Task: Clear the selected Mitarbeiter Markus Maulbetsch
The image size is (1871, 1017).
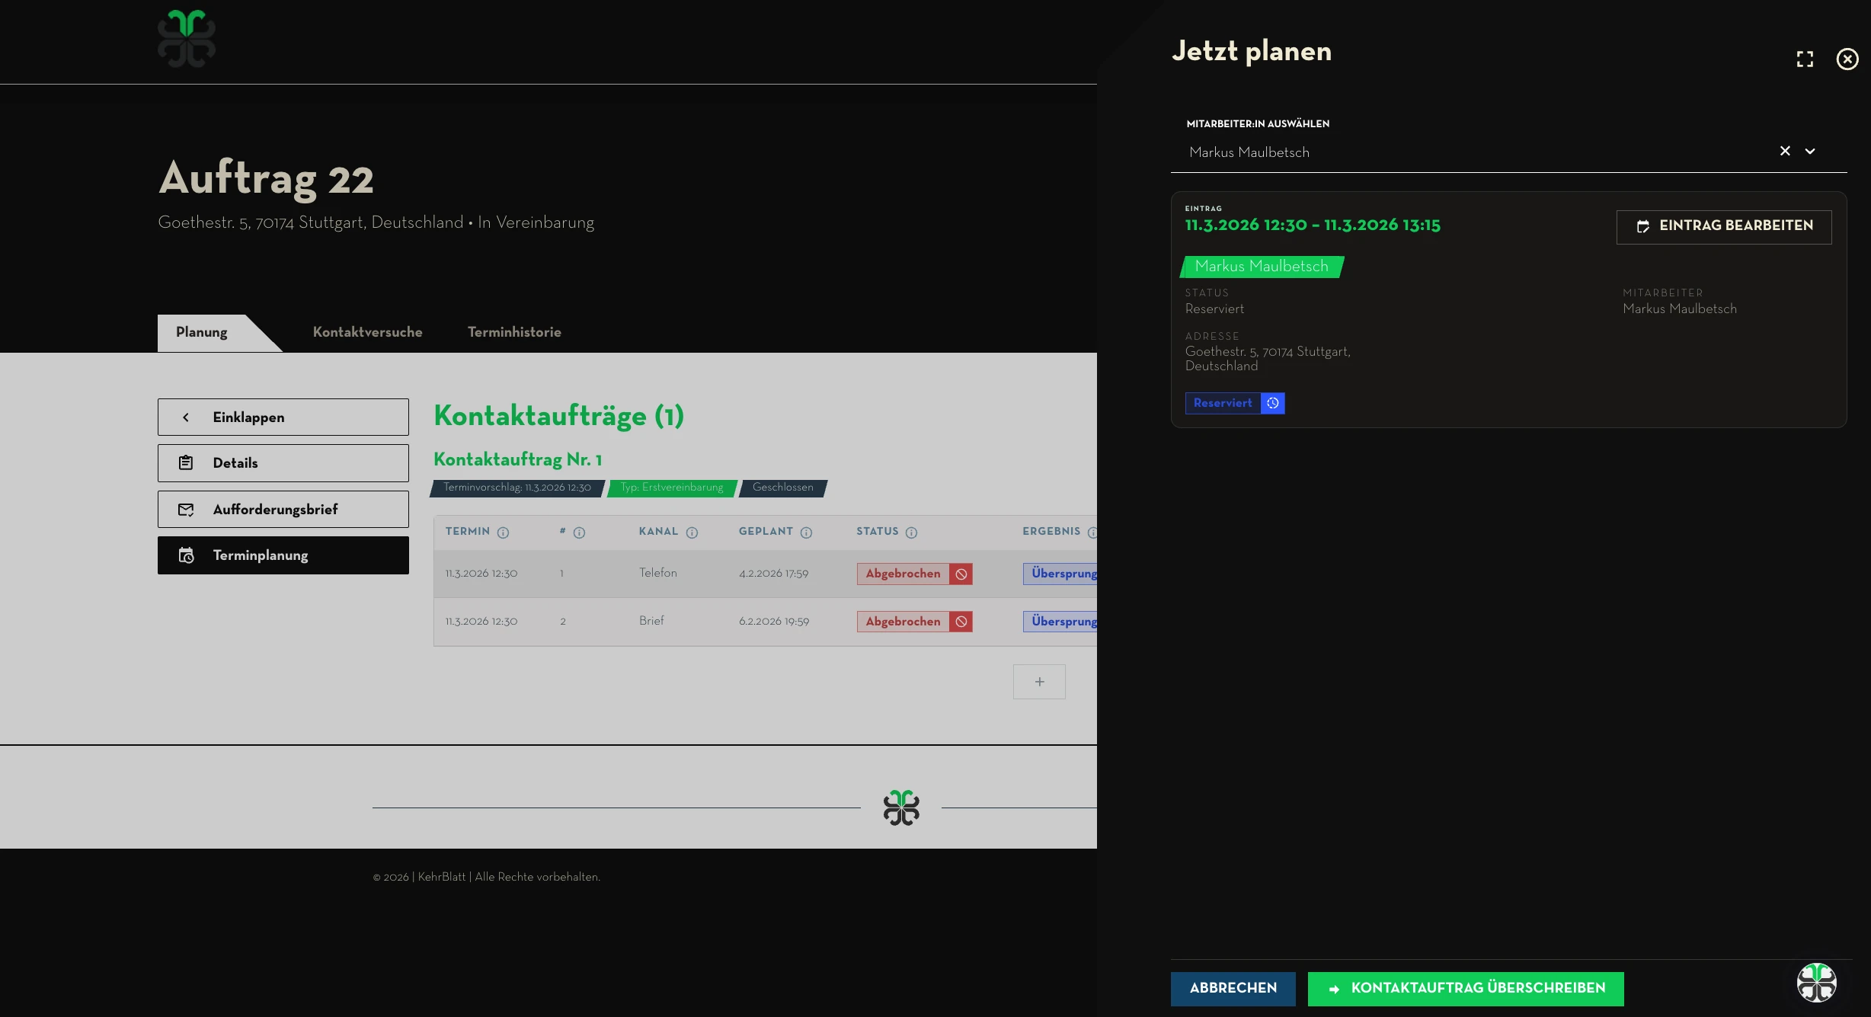Action: tap(1785, 152)
